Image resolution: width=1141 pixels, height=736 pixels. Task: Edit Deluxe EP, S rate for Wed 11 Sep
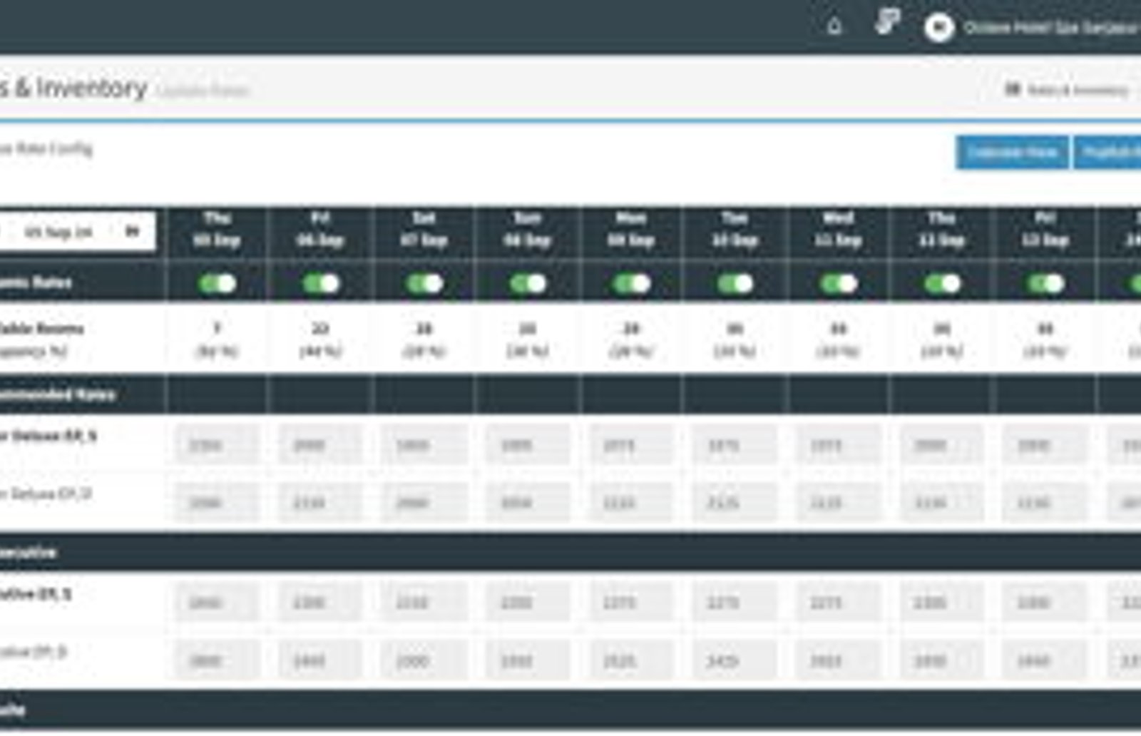[839, 445]
